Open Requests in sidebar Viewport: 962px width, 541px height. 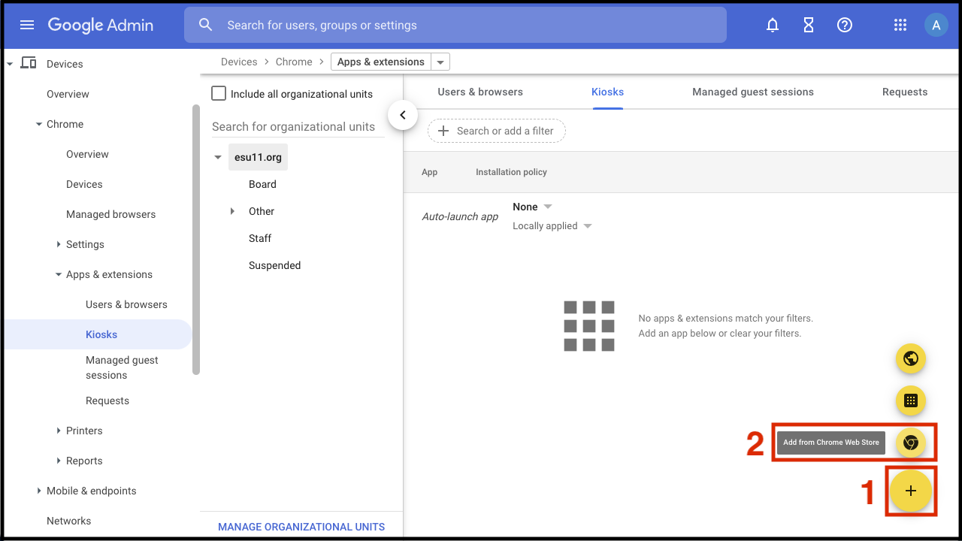(107, 400)
